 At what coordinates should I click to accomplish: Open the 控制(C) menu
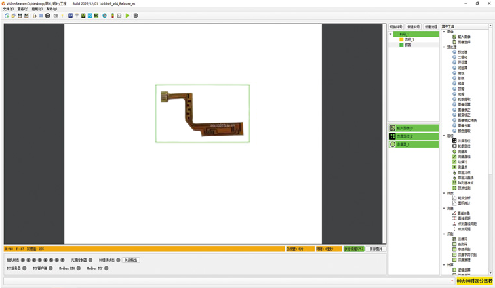click(x=37, y=9)
